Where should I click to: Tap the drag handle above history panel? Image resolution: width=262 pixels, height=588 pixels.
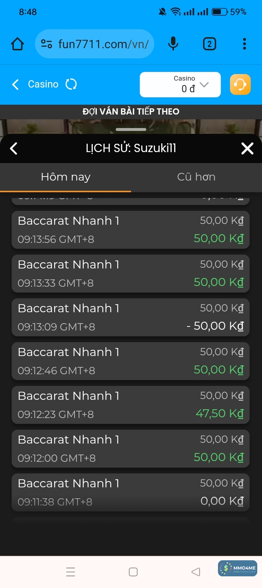[131, 129]
